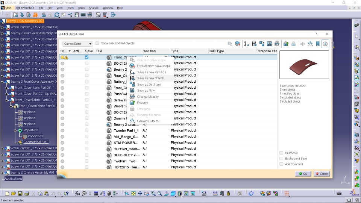
Task: Click the formula f(x) icon in bottom toolbar
Action: pos(77,194)
